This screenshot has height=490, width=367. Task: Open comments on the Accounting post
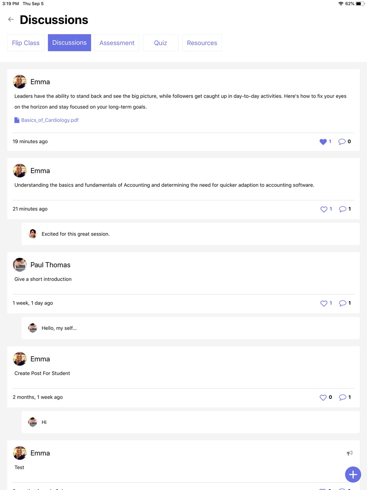(343, 209)
